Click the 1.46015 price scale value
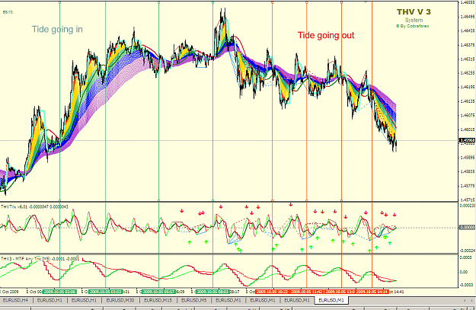 468,129
